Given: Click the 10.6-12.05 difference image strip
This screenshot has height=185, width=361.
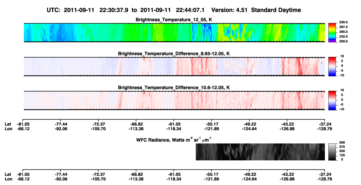Looking at the screenshot, I should click(x=174, y=100).
